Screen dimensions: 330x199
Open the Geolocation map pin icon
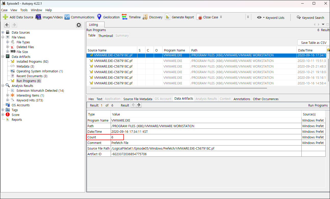[x=99, y=17]
